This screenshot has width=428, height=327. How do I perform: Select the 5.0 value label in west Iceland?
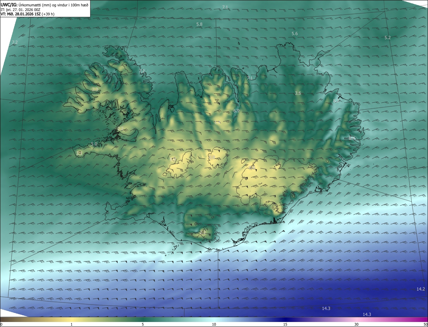tap(94, 144)
